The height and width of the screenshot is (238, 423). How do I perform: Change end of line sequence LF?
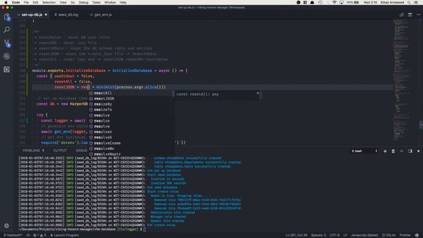tap(345, 235)
